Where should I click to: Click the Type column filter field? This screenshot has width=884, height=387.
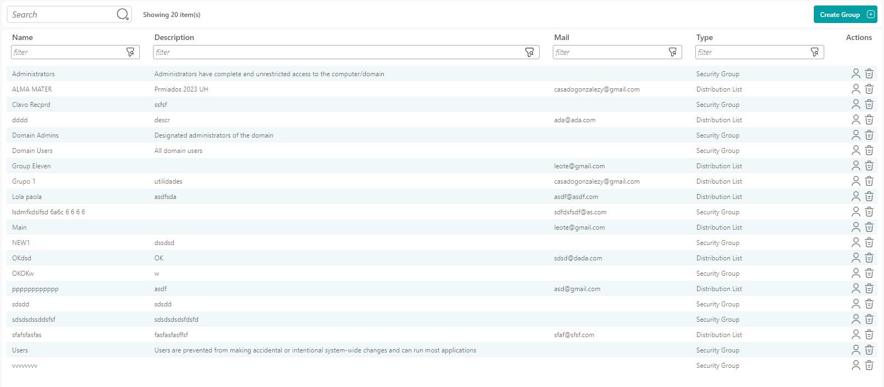click(760, 52)
